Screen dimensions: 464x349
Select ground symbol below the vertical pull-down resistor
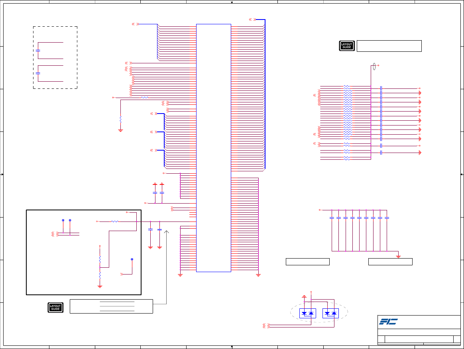coord(120,130)
